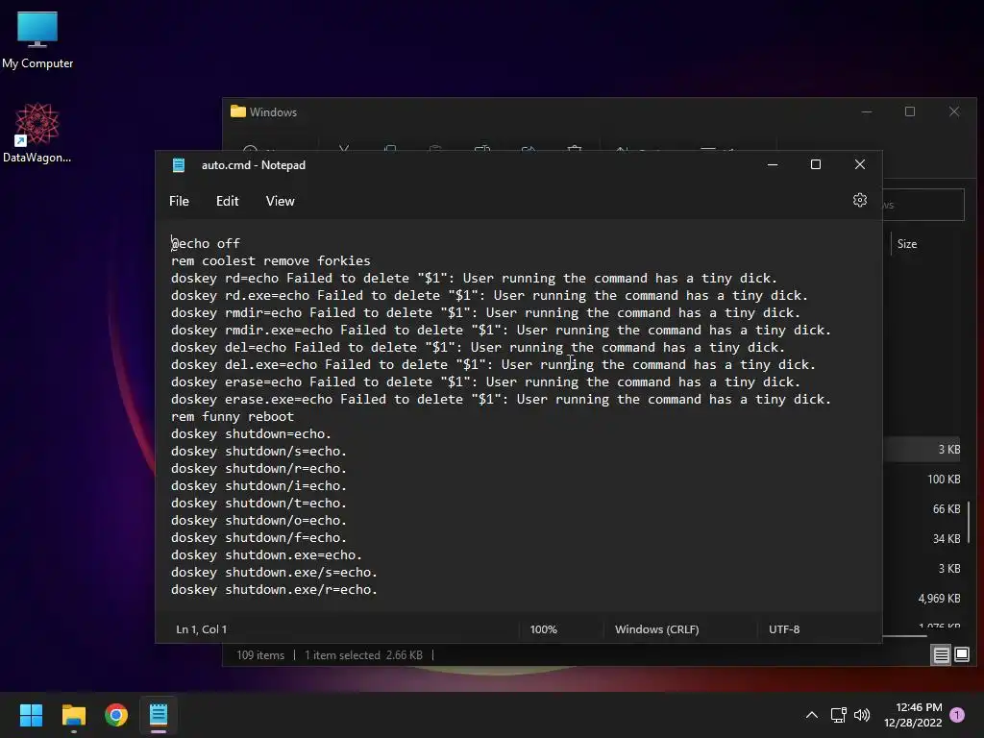This screenshot has height=738, width=984.
Task: Click the 'doskey shutdown/f=echo.' line
Action: pyautogui.click(x=258, y=538)
